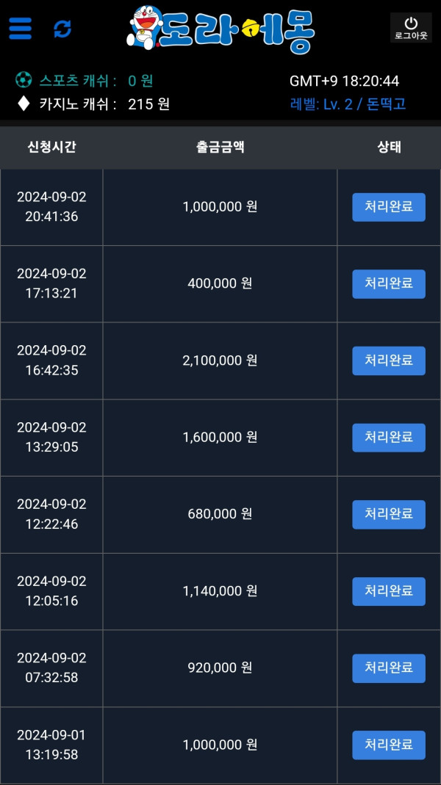Image resolution: width=441 pixels, height=785 pixels.
Task: Click the 상태 column header
Action: (389, 147)
